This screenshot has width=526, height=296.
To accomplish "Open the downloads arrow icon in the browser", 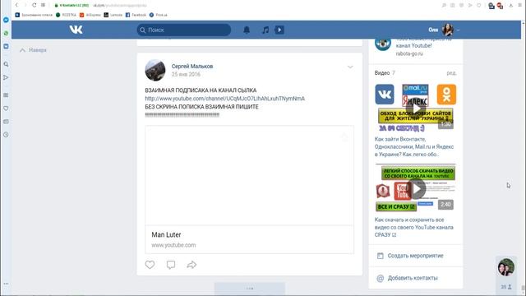I will tap(510, 6).
